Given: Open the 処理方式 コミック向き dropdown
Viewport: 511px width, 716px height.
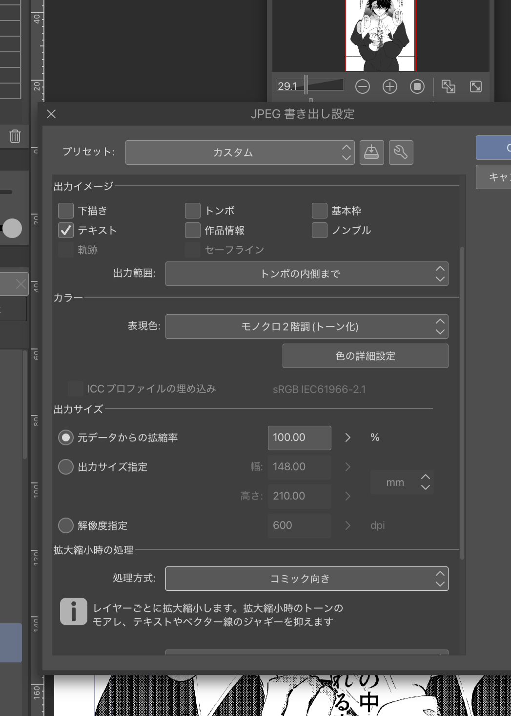Looking at the screenshot, I should 307,579.
